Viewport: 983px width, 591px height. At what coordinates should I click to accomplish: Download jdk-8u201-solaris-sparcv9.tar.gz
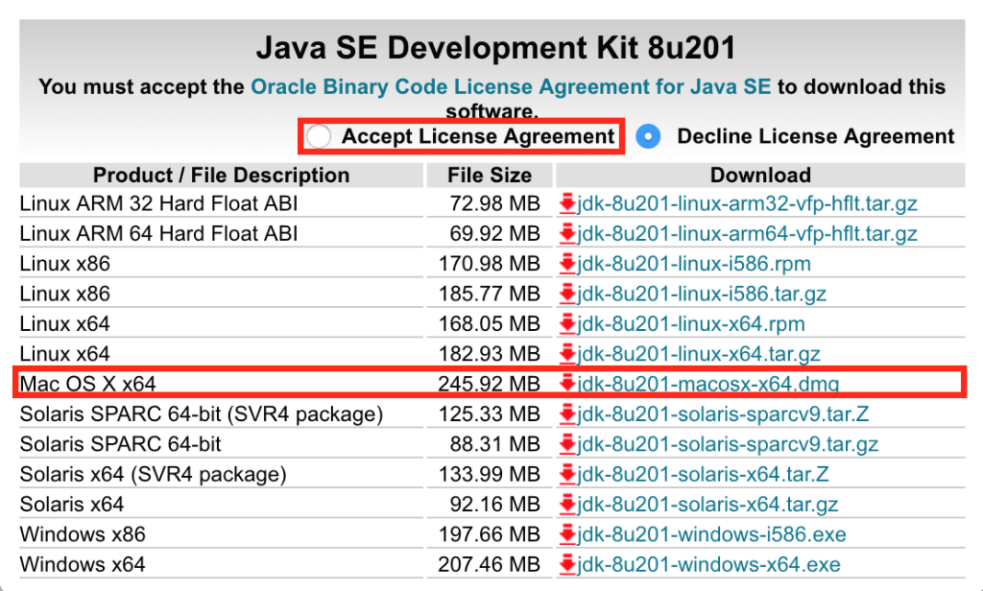pos(728,444)
